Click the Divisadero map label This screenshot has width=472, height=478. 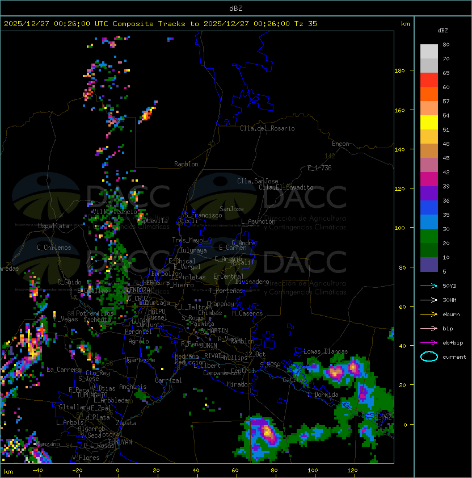point(252,282)
